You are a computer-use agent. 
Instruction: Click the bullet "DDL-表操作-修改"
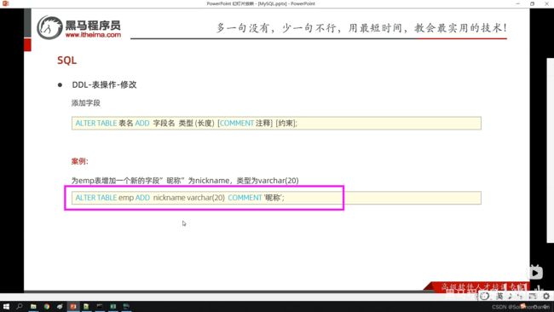pyautogui.click(x=104, y=84)
